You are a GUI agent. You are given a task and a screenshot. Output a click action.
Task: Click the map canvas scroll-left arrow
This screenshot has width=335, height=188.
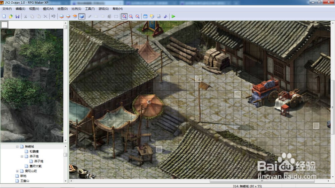71,181
